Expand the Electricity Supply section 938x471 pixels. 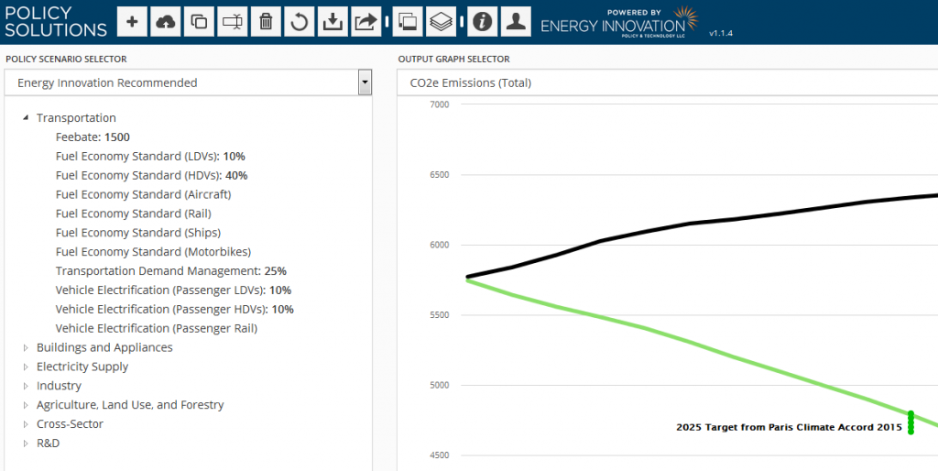27,367
